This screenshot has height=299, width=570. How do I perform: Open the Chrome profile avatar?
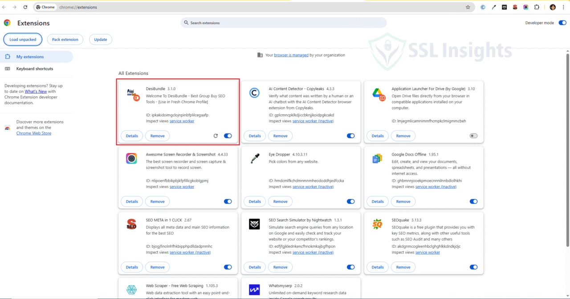pos(552,7)
